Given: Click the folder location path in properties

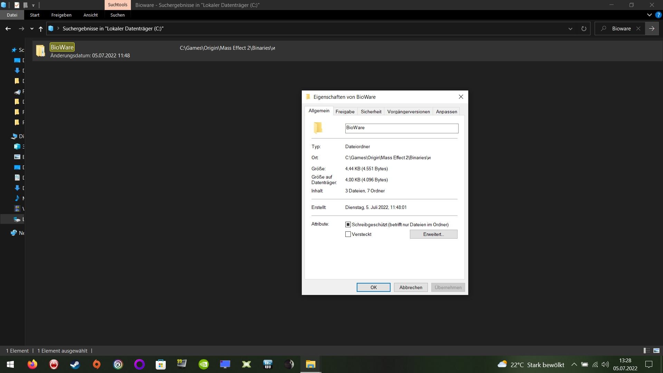Looking at the screenshot, I should (x=388, y=157).
